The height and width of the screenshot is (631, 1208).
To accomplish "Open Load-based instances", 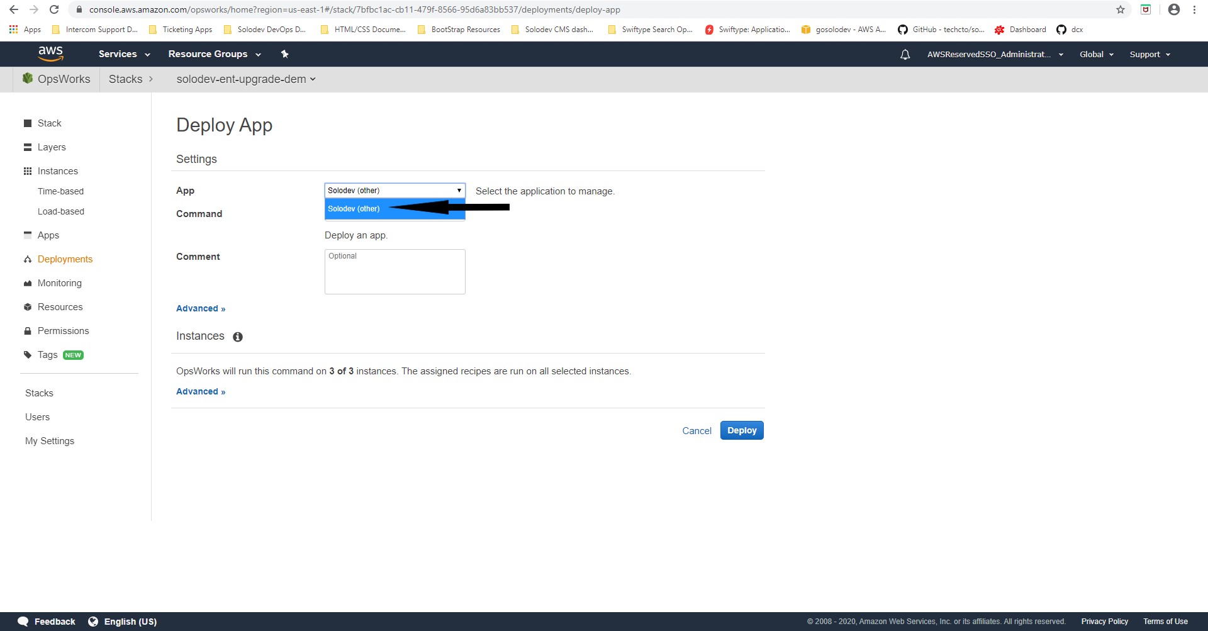I will [61, 211].
